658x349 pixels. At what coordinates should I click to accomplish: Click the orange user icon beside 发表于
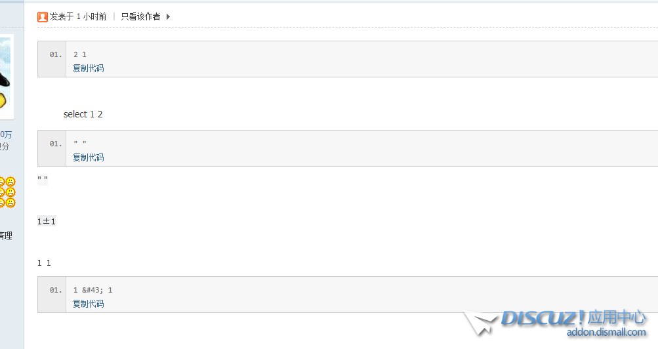click(43, 17)
